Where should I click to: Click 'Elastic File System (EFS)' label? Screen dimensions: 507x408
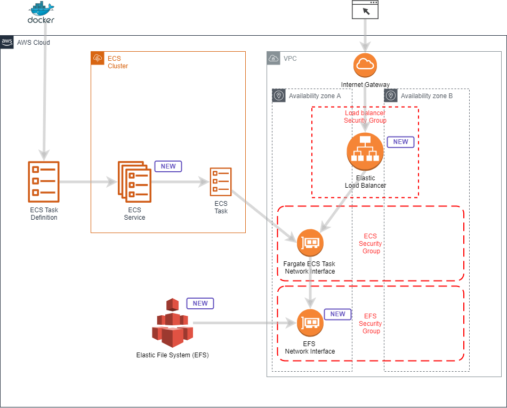(x=172, y=355)
